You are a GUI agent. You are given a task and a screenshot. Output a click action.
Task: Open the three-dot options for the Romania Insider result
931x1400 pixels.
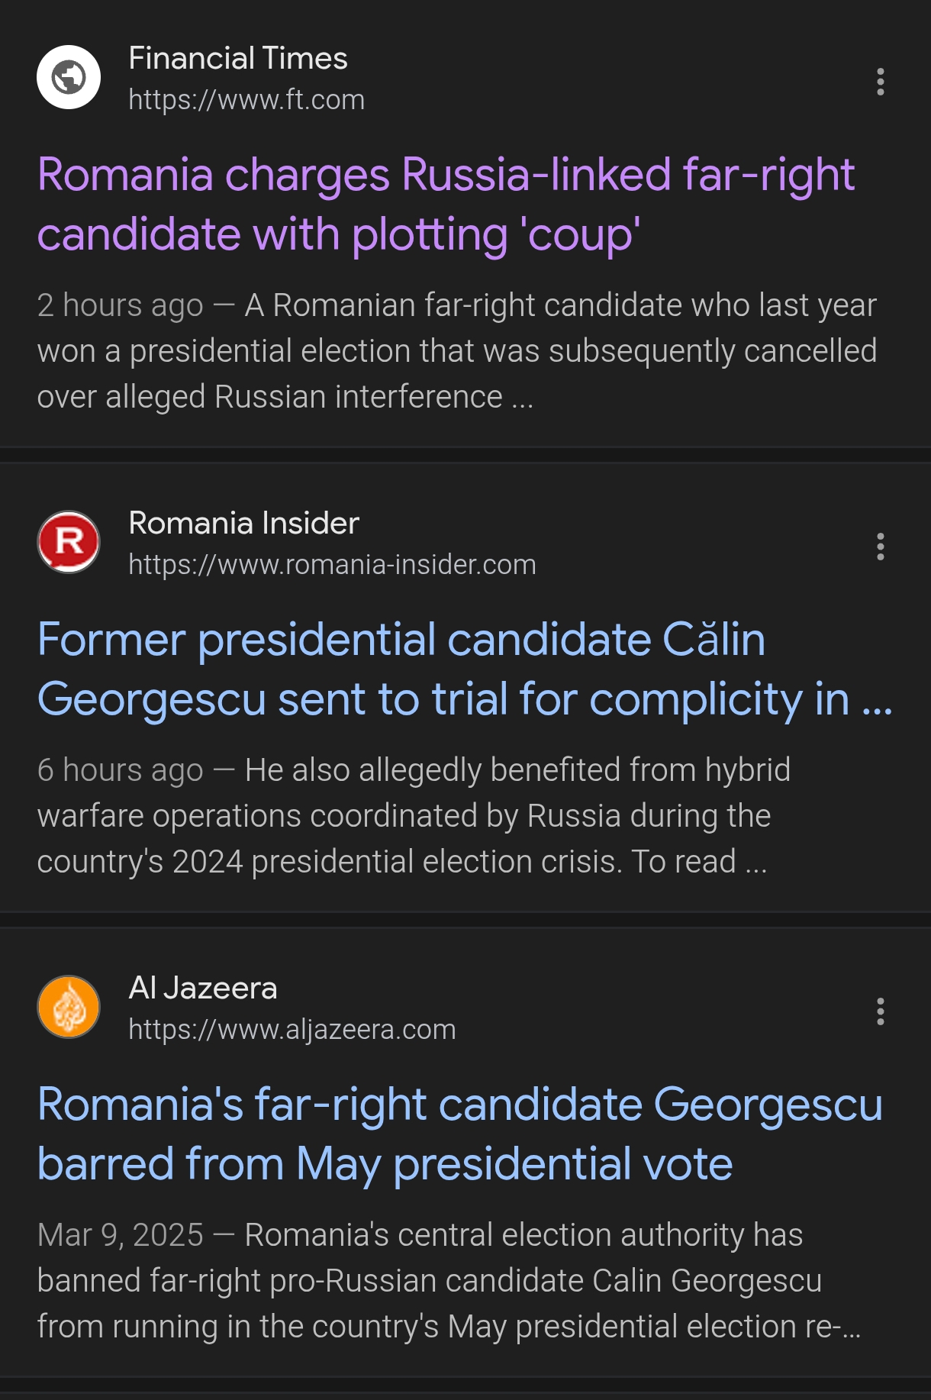click(x=881, y=547)
